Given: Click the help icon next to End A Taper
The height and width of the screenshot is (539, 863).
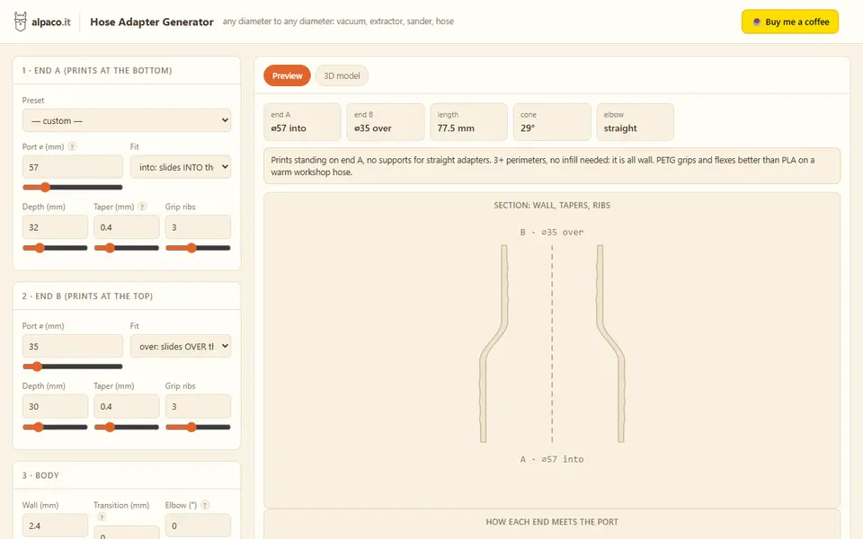Looking at the screenshot, I should pos(142,207).
